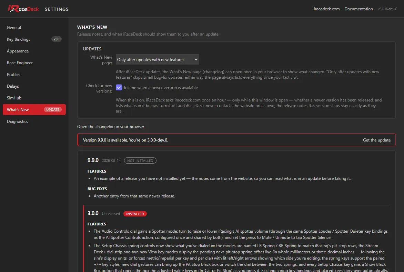The height and width of the screenshot is (272, 404).
Task: Open the What's New page dropdown
Action: [157, 59]
